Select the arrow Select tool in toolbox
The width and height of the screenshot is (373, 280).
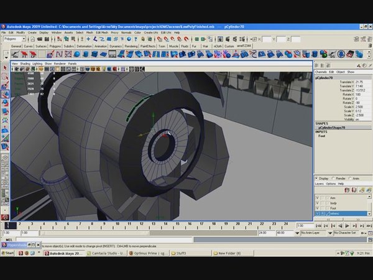5,68
